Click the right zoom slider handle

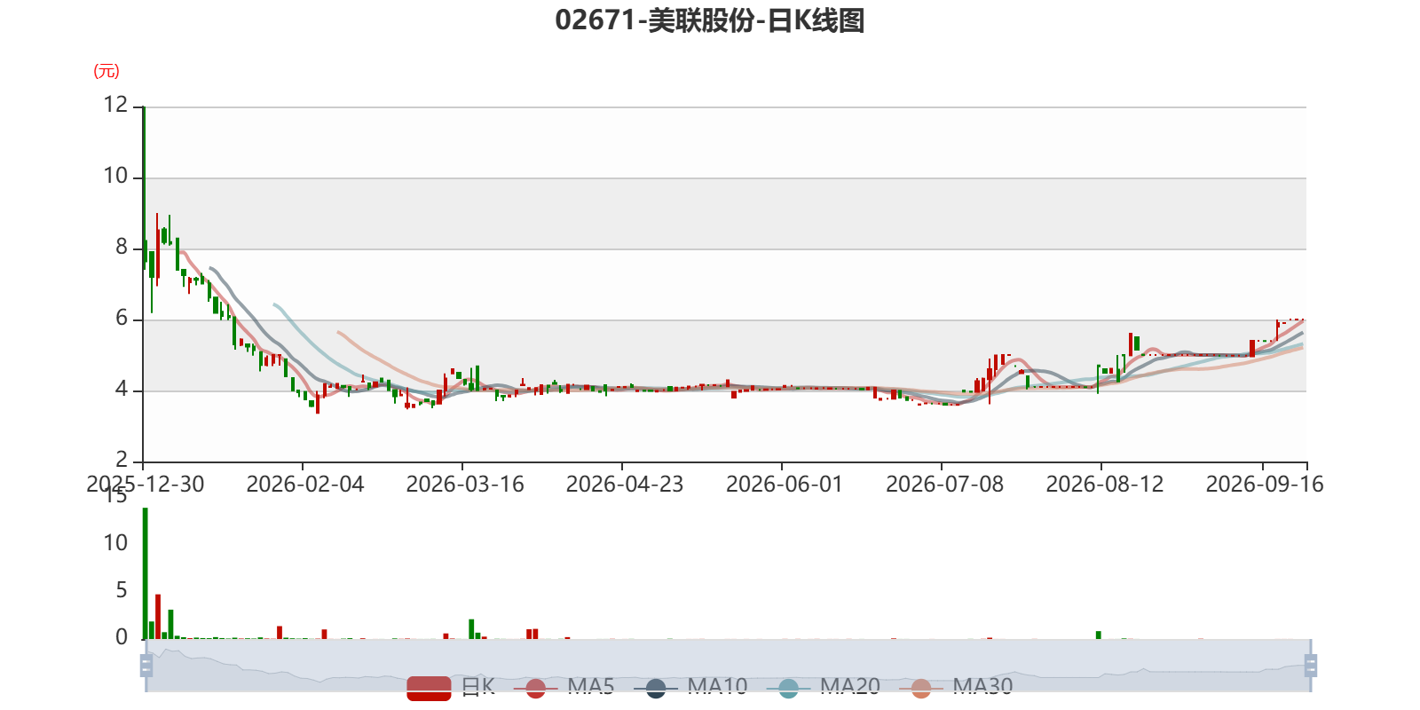(x=1311, y=665)
